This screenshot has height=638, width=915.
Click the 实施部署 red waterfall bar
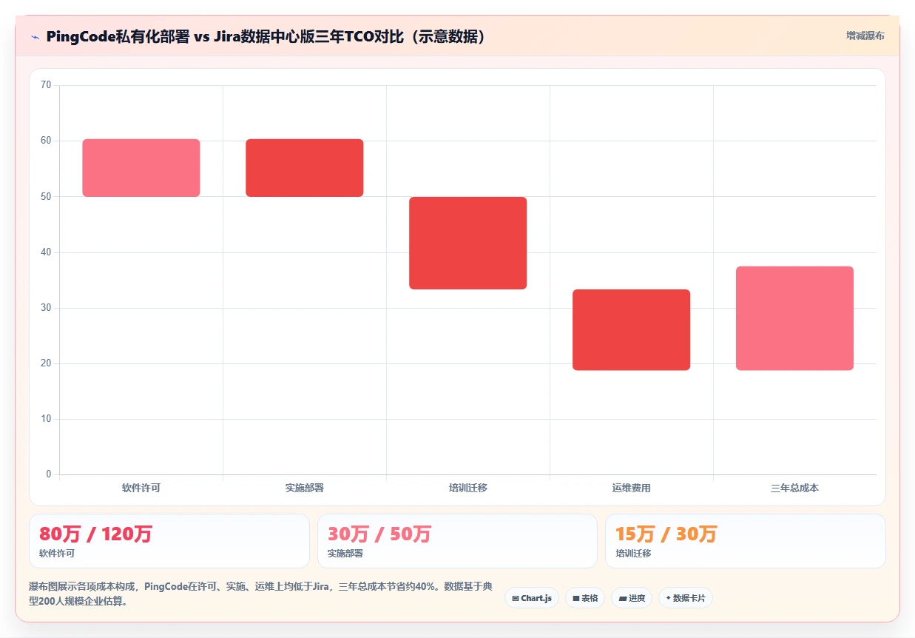pos(305,168)
